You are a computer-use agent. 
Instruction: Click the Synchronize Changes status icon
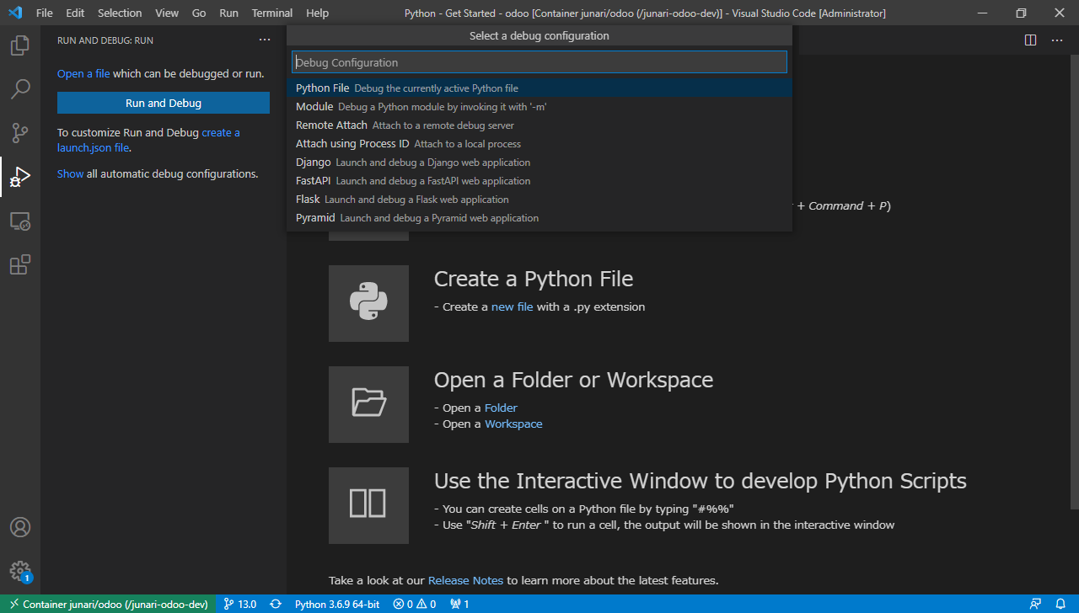click(276, 604)
